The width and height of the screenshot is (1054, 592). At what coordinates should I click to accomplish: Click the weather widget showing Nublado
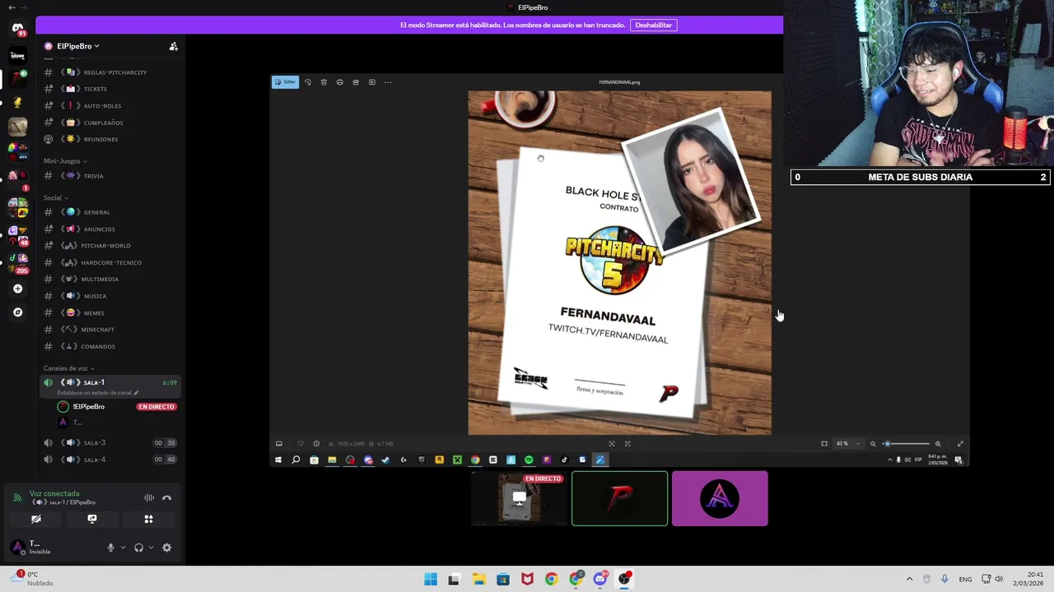[x=33, y=579]
